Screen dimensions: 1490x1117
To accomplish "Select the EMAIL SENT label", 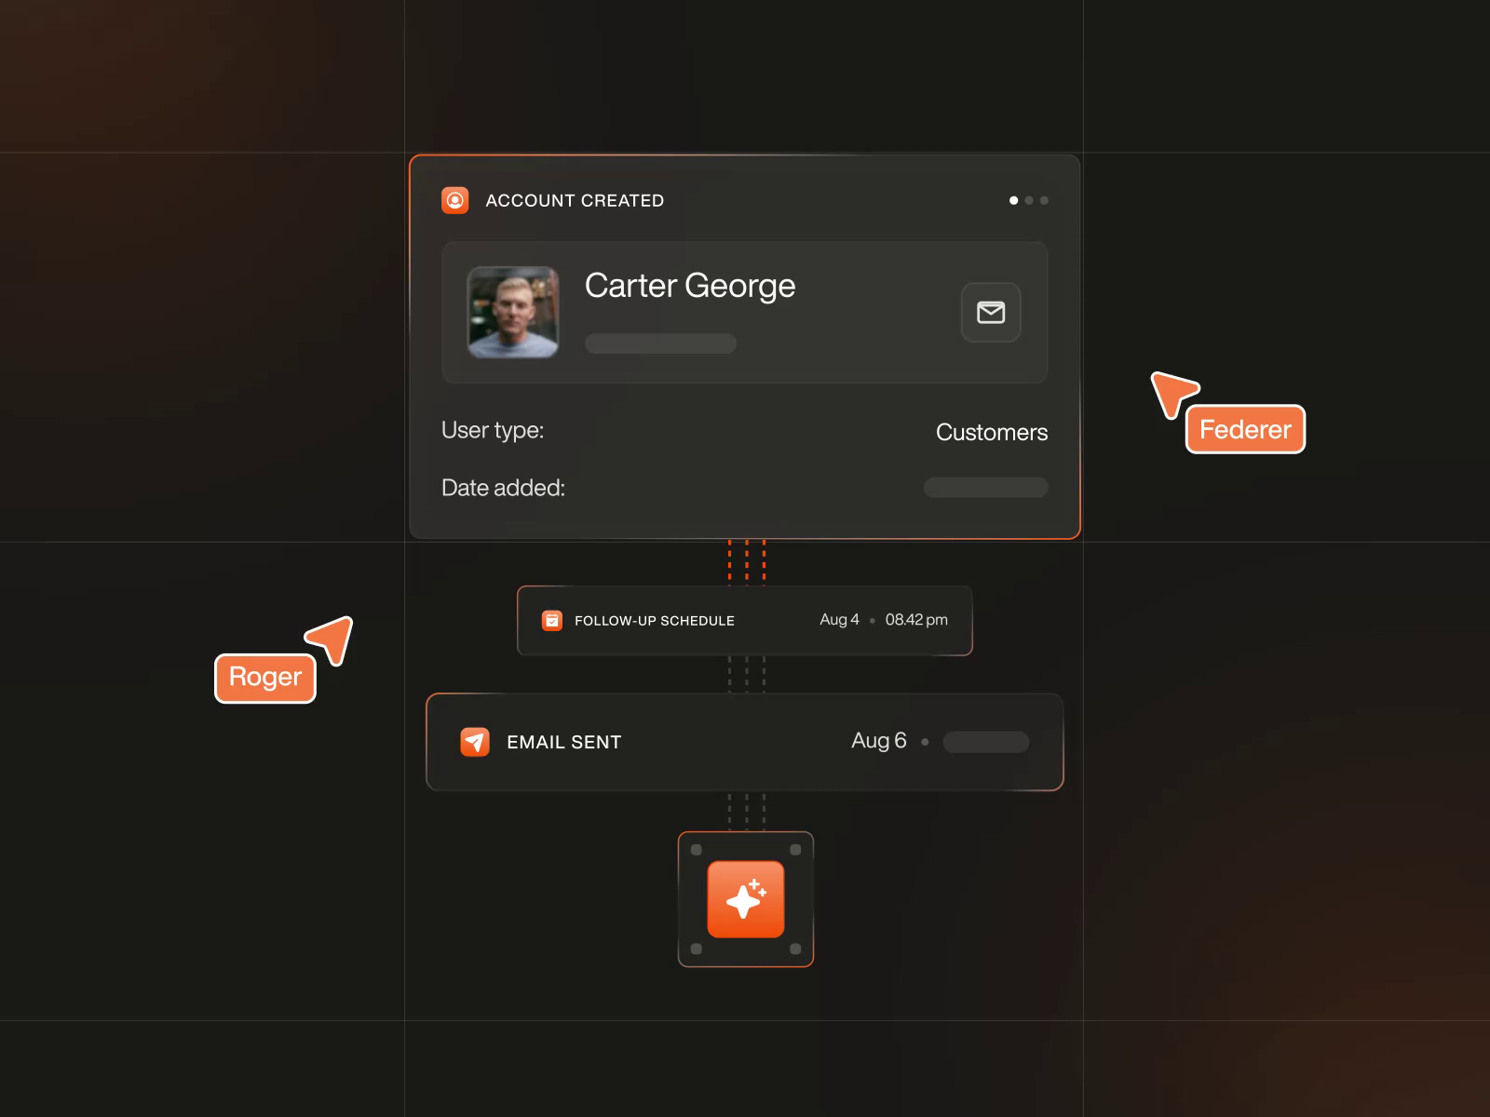I will click(x=564, y=742).
